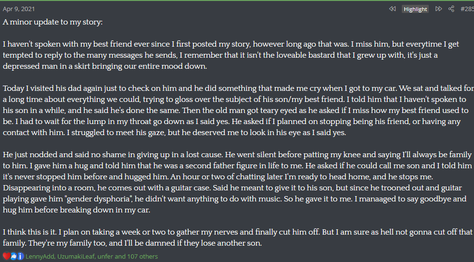Click the blue informative reaction icon

(20, 256)
